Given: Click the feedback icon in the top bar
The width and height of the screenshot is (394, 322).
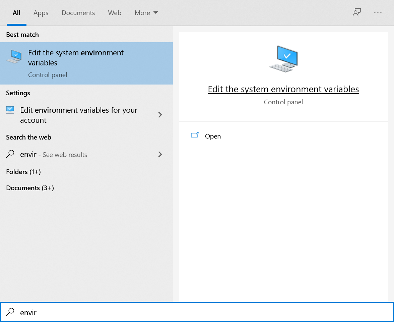Looking at the screenshot, I should coord(356,13).
